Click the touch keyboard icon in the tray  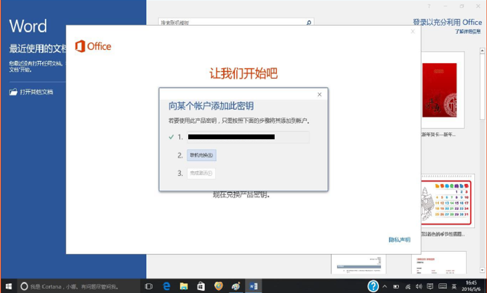[442, 286]
